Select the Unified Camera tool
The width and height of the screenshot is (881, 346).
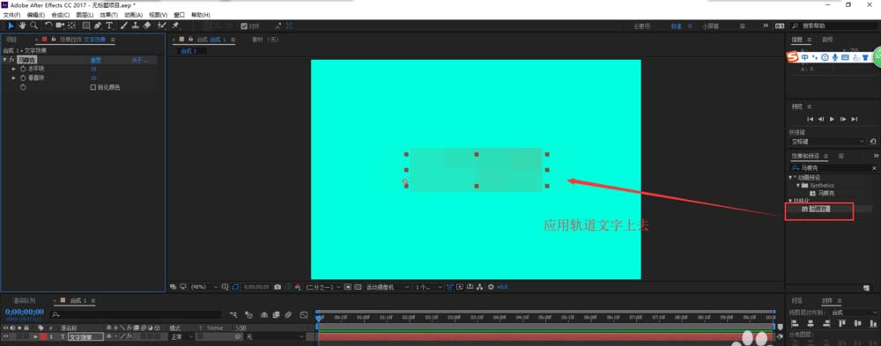point(60,26)
